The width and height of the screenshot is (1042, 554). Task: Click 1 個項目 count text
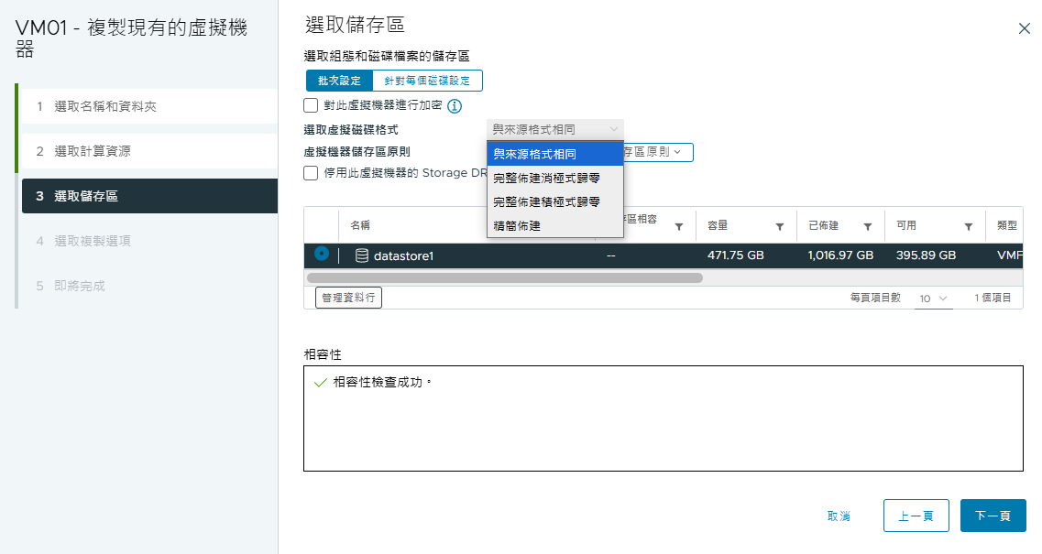tap(993, 299)
